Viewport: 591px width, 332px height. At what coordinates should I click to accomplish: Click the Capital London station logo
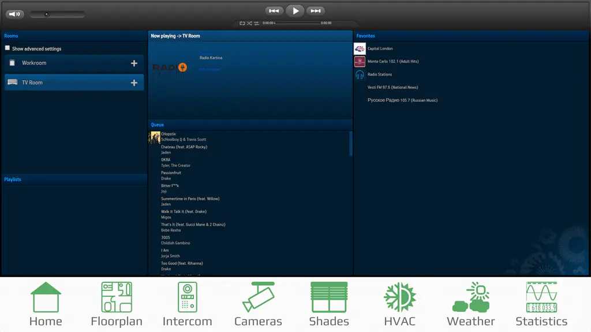(360, 49)
